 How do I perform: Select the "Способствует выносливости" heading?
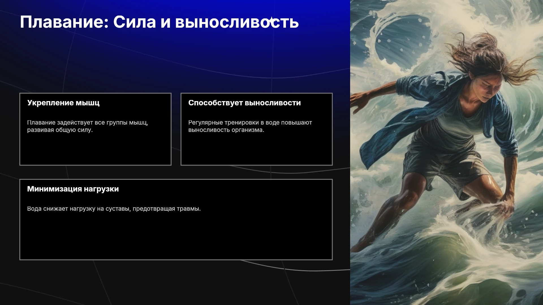pos(244,103)
